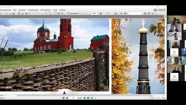
Task: Click the red icon left of search box
Action: click(125, 13)
